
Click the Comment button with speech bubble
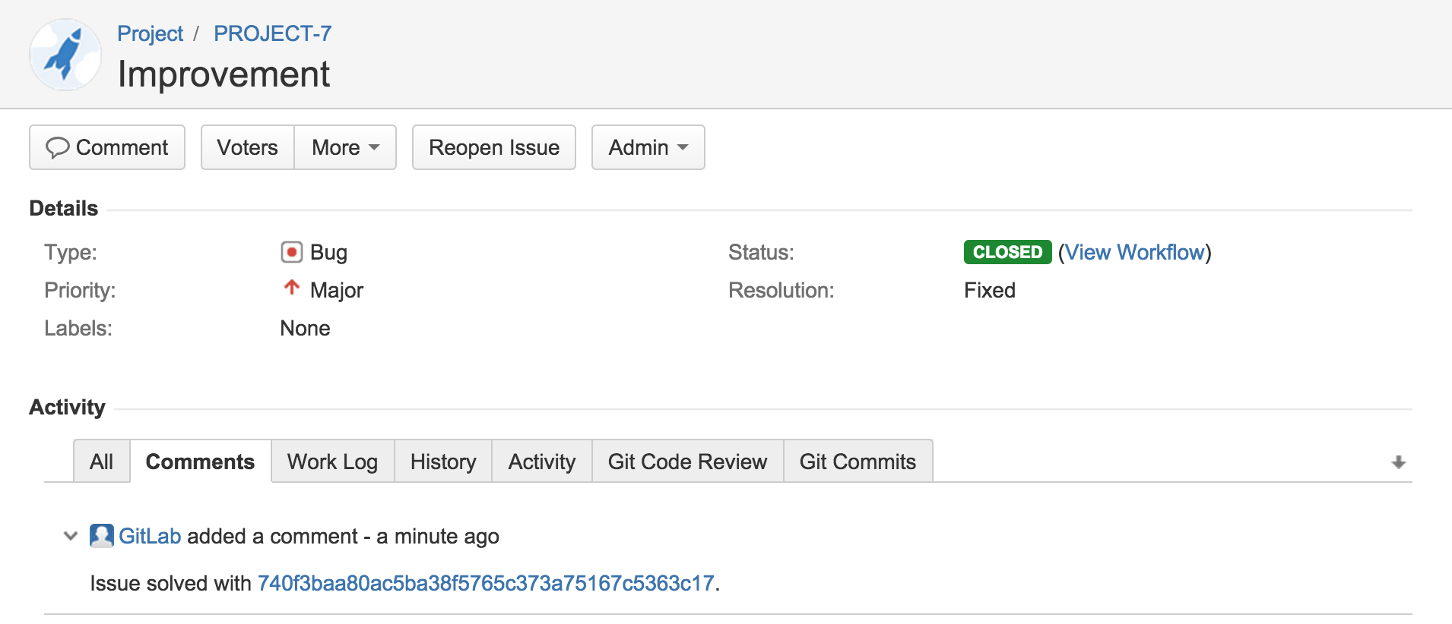(x=107, y=147)
